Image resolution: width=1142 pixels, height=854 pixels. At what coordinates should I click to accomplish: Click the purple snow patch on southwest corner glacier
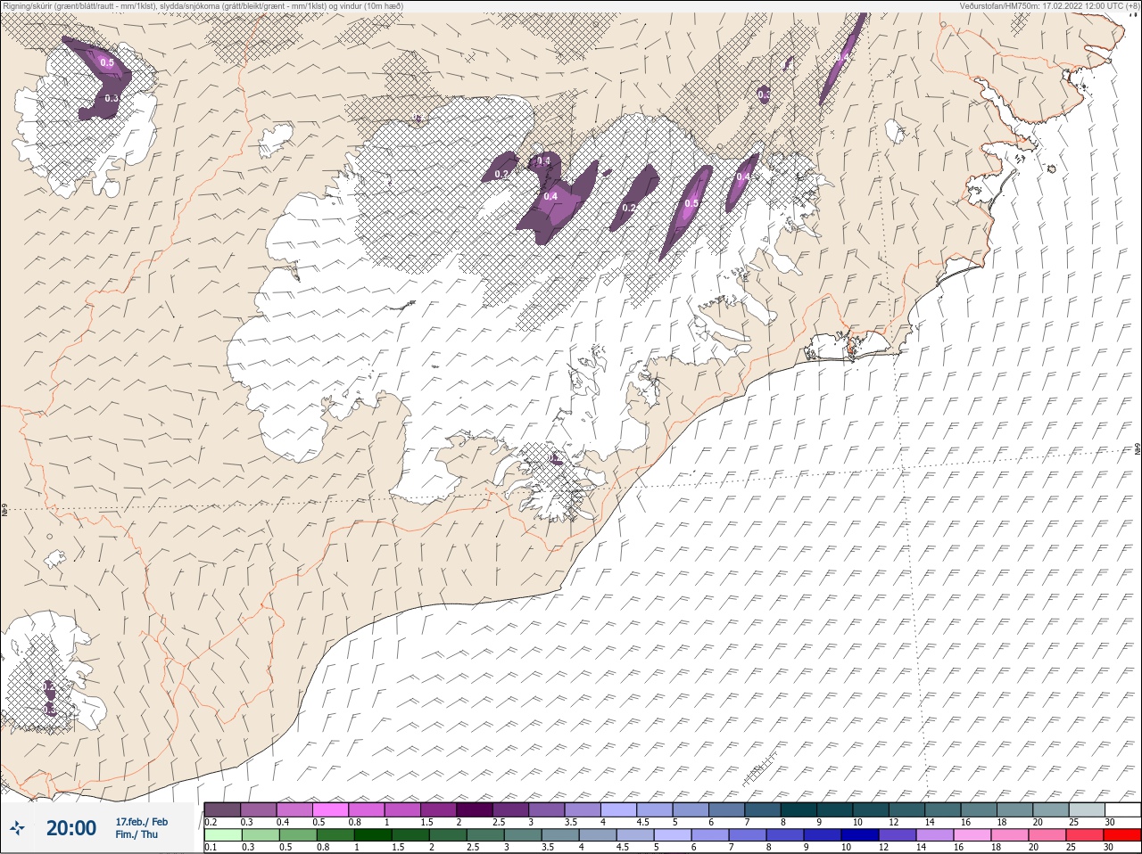50,697
